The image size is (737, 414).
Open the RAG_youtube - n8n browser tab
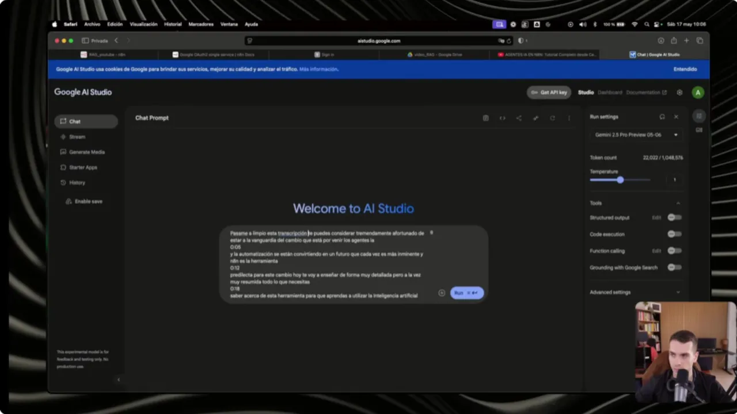103,55
